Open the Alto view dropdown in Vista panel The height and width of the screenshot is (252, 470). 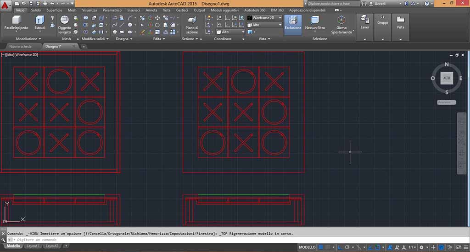tap(265, 25)
